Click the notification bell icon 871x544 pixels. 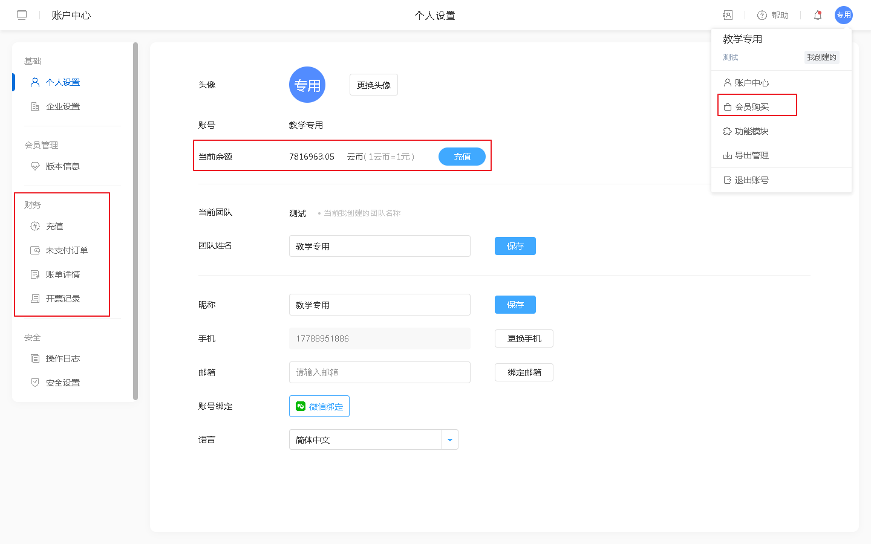pos(818,15)
